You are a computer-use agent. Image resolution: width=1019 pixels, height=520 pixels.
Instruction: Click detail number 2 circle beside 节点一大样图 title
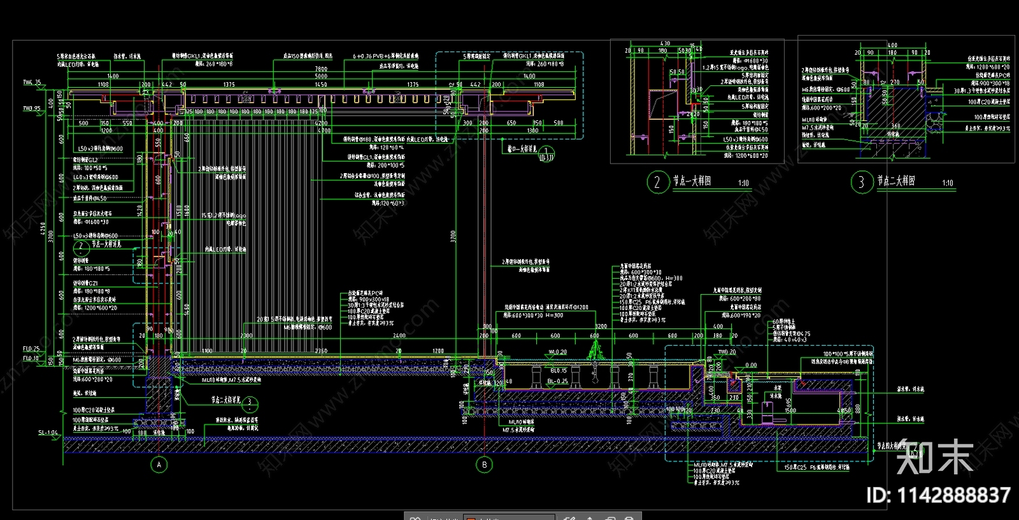coord(657,183)
